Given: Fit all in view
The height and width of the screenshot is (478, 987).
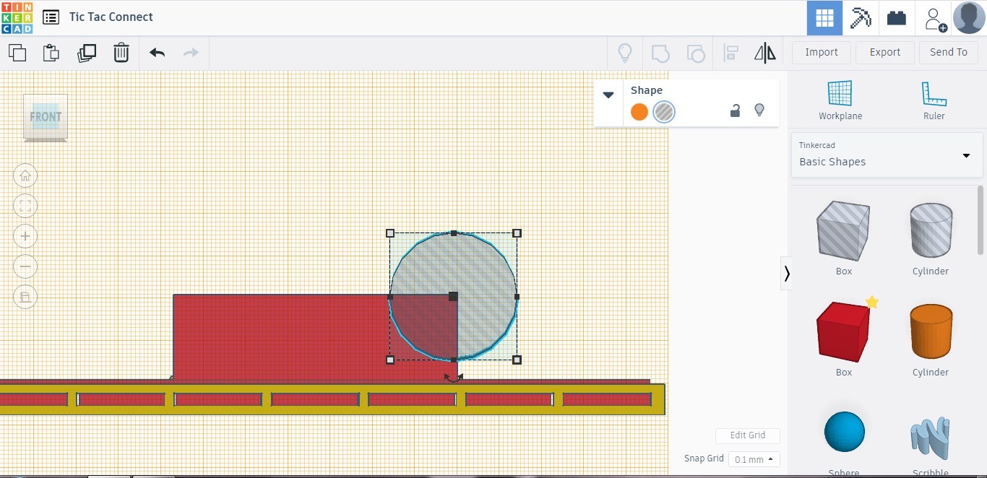Looking at the screenshot, I should point(25,206).
